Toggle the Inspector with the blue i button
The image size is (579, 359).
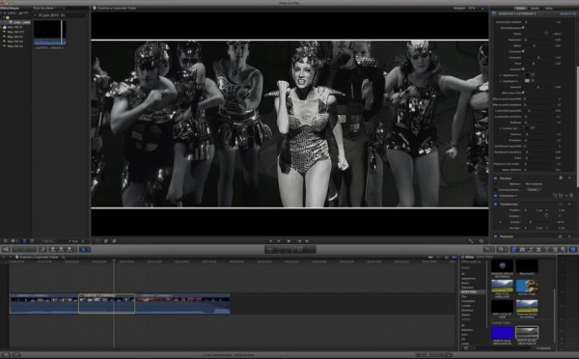click(573, 250)
